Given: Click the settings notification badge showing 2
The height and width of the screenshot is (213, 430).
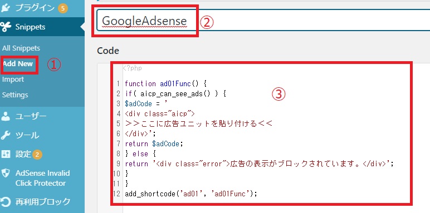Looking at the screenshot, I should (37, 155).
